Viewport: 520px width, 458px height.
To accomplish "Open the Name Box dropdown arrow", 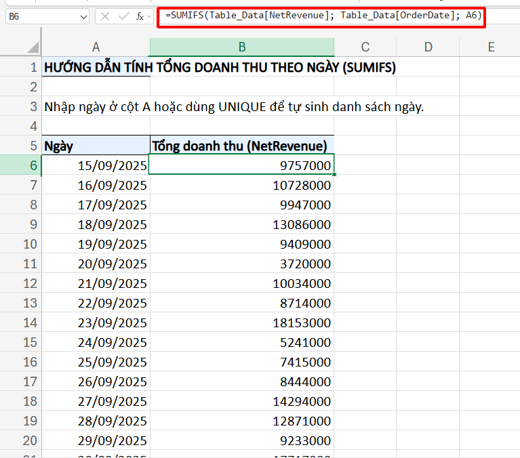I will (x=83, y=16).
